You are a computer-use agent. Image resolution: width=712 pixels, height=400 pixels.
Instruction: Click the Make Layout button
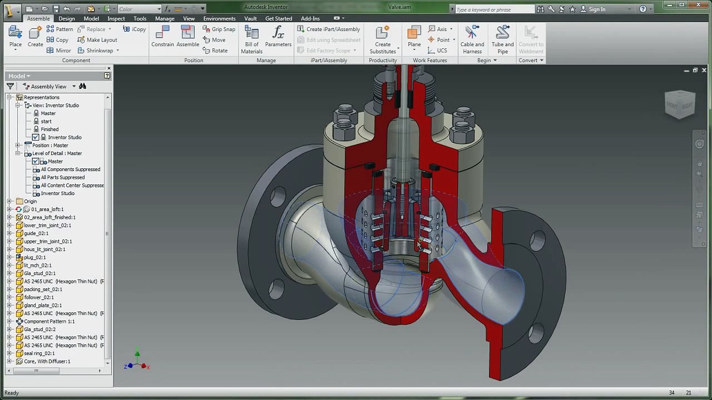97,40
